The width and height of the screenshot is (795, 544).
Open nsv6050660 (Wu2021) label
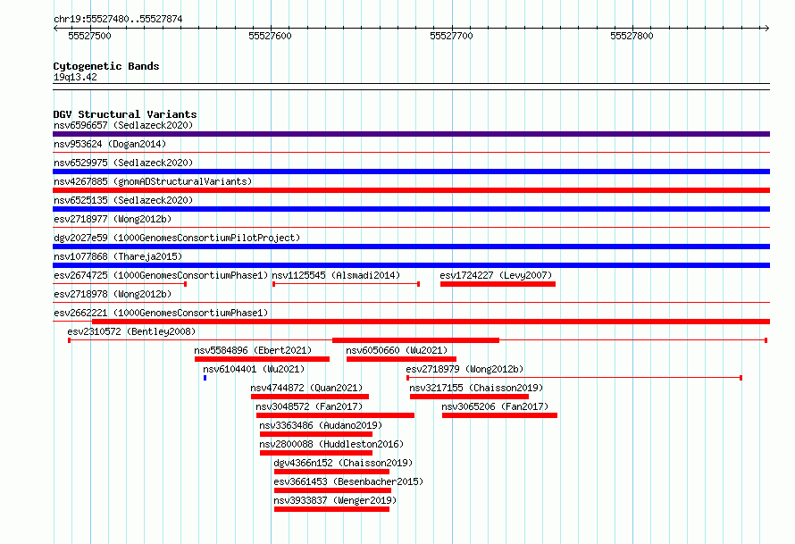pos(397,350)
